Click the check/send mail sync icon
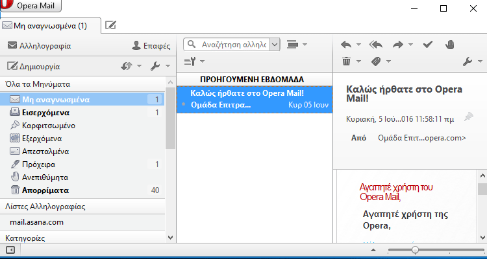487x259 pixels. (x=127, y=66)
